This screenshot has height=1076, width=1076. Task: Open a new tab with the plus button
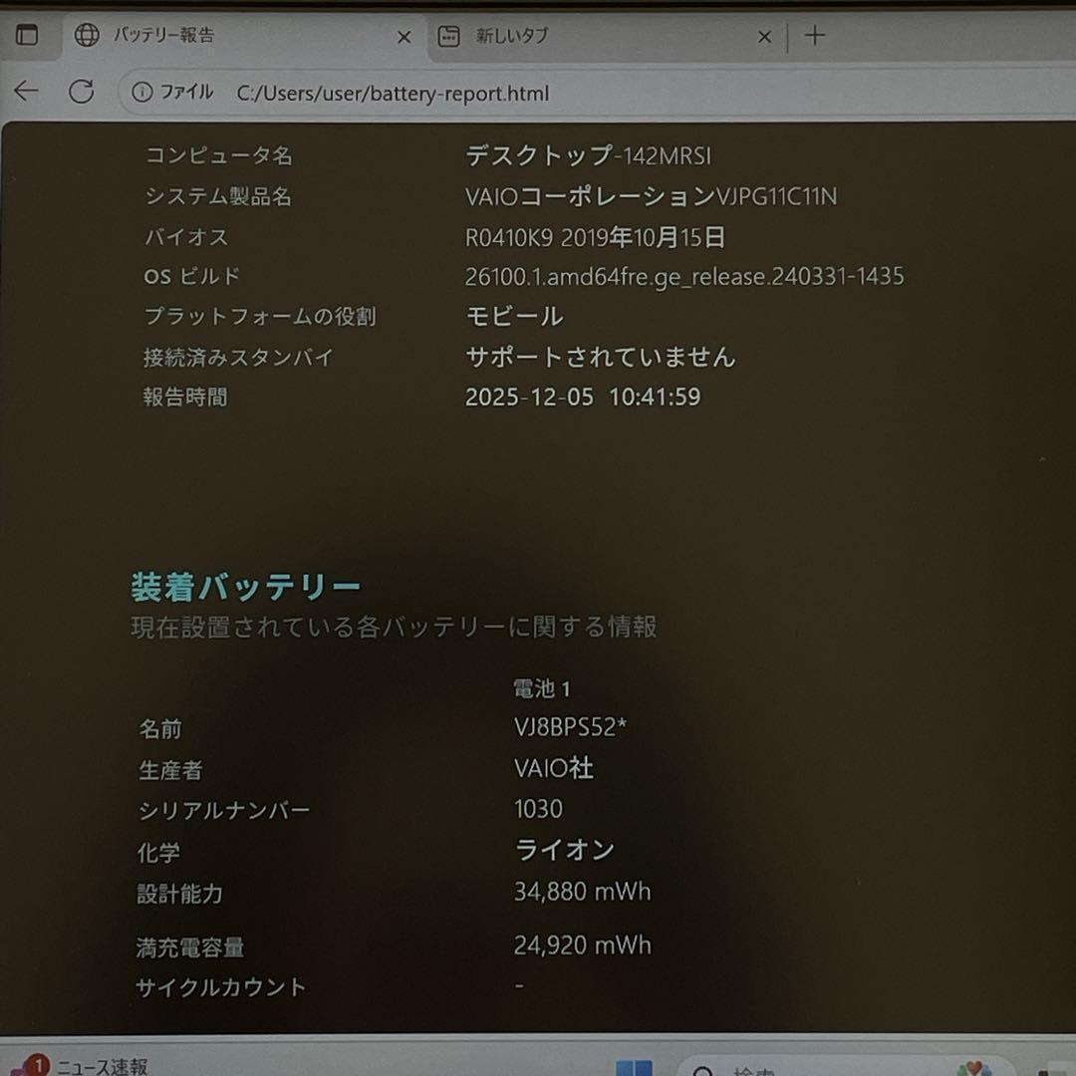point(815,36)
